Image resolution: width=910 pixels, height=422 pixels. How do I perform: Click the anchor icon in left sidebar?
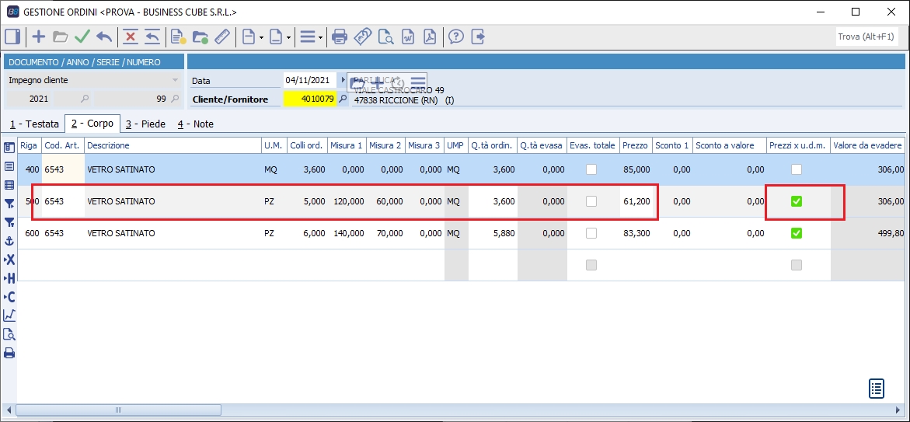tap(9, 242)
